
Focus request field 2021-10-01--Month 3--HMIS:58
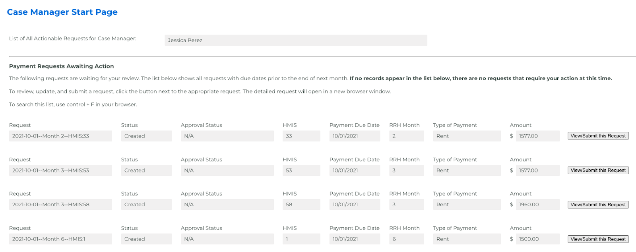coord(60,205)
